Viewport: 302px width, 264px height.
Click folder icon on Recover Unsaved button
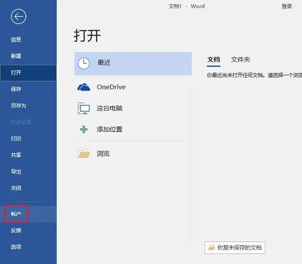211,248
